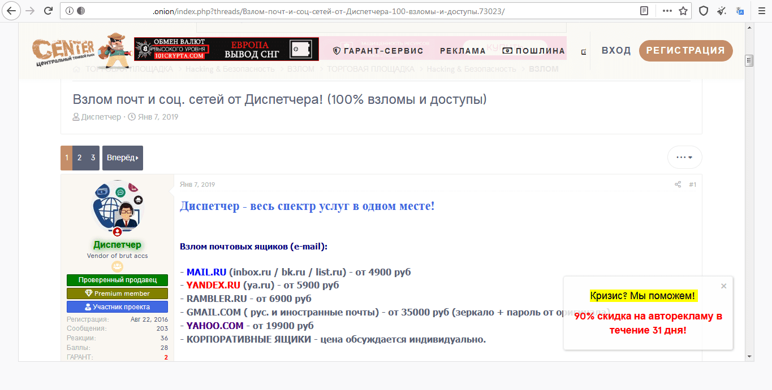Bookmark this page with the star icon

coord(683,11)
